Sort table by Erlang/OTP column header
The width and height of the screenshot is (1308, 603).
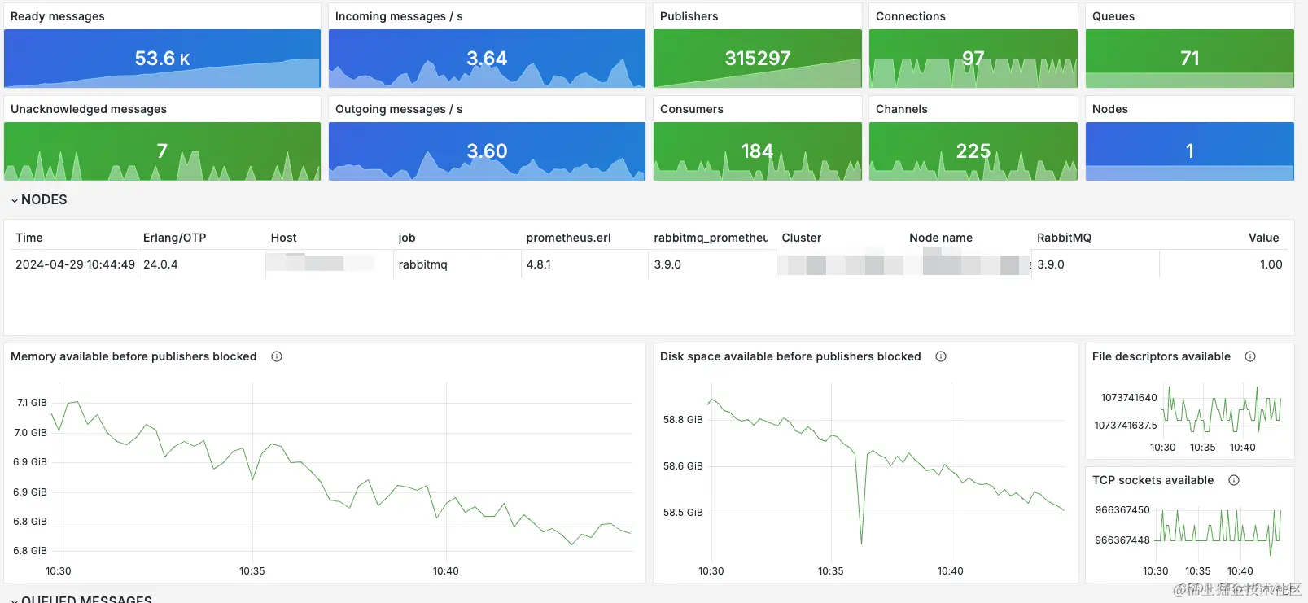[174, 238]
